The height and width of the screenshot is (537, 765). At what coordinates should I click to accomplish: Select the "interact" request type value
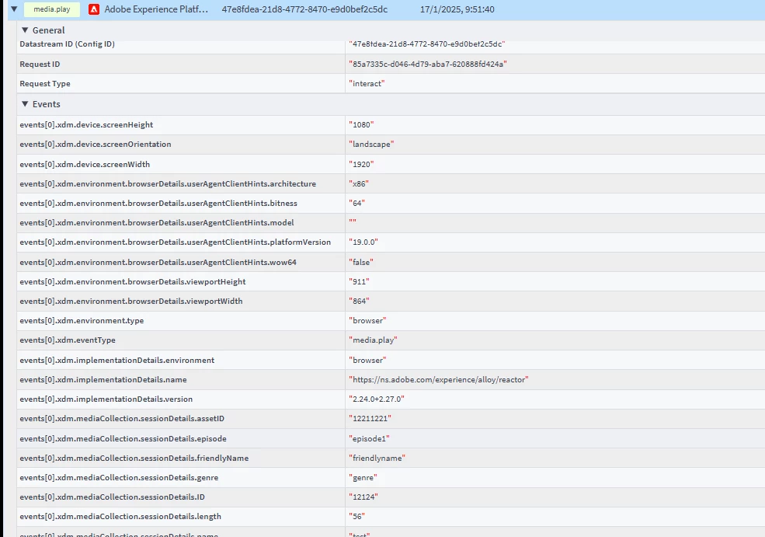pos(367,83)
